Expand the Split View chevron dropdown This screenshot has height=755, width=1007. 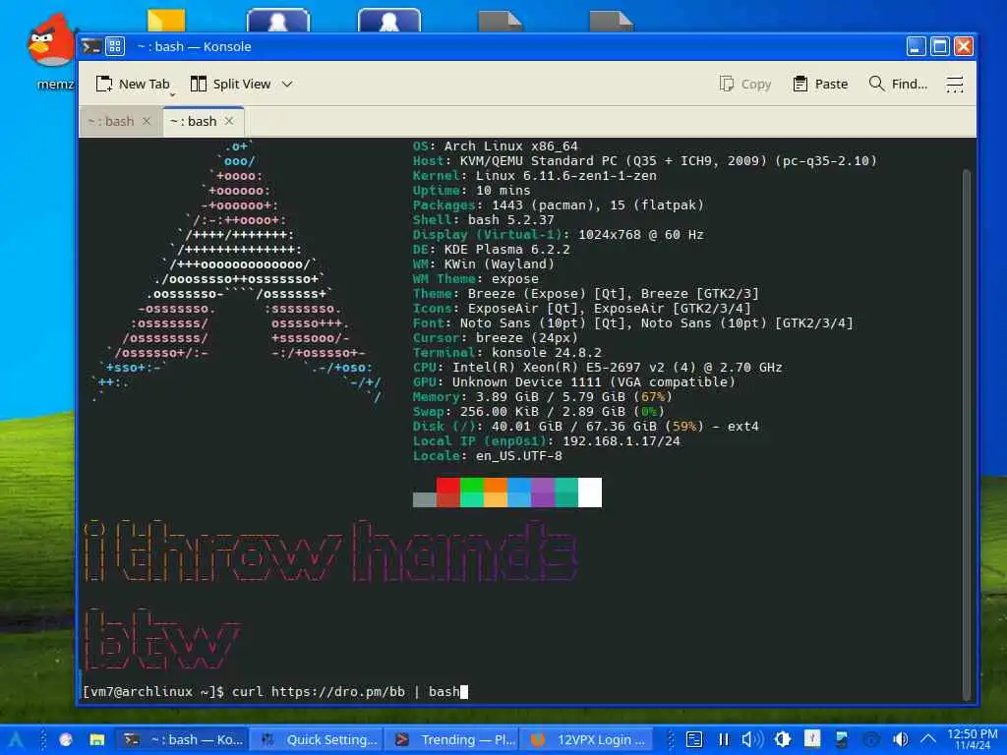coord(287,85)
